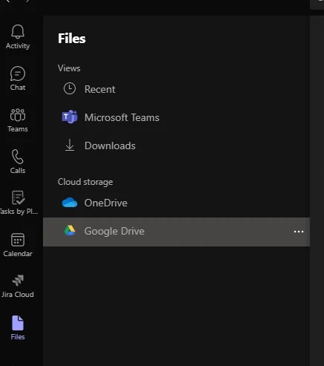This screenshot has height=366, width=324.
Task: Click the Microsoft Teams logo icon
Action: pyautogui.click(x=70, y=117)
